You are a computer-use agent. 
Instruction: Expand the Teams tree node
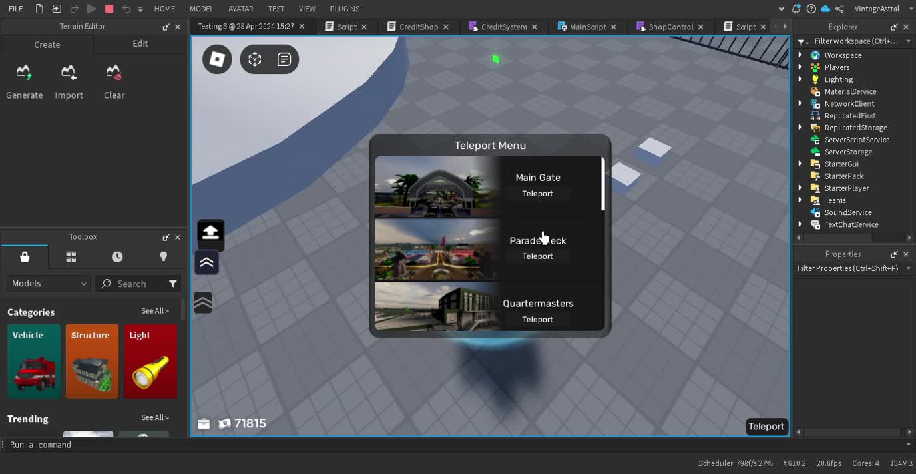pyautogui.click(x=800, y=200)
